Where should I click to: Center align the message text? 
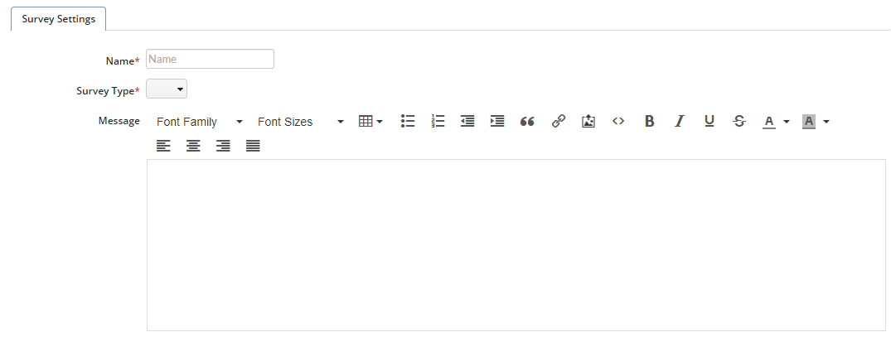193,147
